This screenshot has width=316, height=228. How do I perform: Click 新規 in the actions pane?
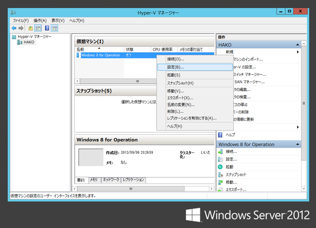point(230,52)
